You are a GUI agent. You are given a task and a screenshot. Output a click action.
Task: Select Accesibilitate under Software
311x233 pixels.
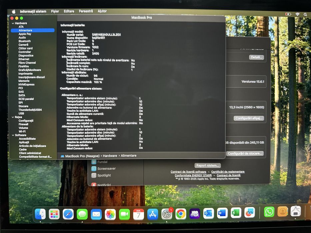(x=27, y=139)
